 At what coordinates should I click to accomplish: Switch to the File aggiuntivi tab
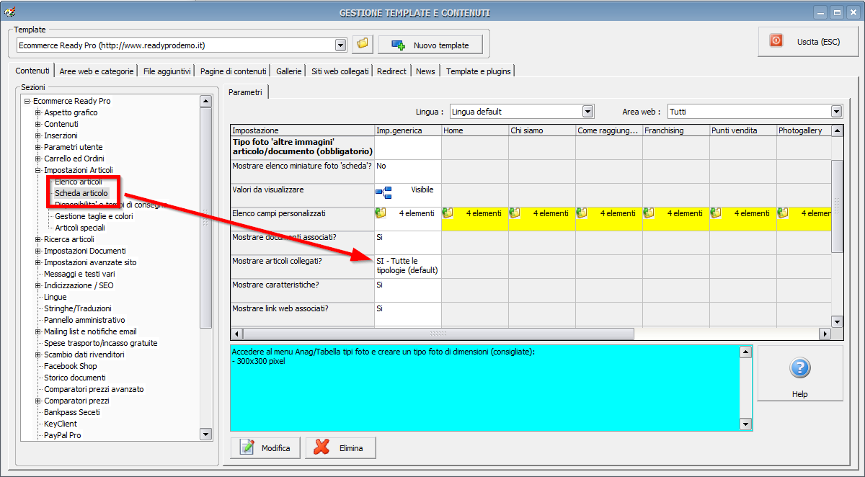[167, 71]
